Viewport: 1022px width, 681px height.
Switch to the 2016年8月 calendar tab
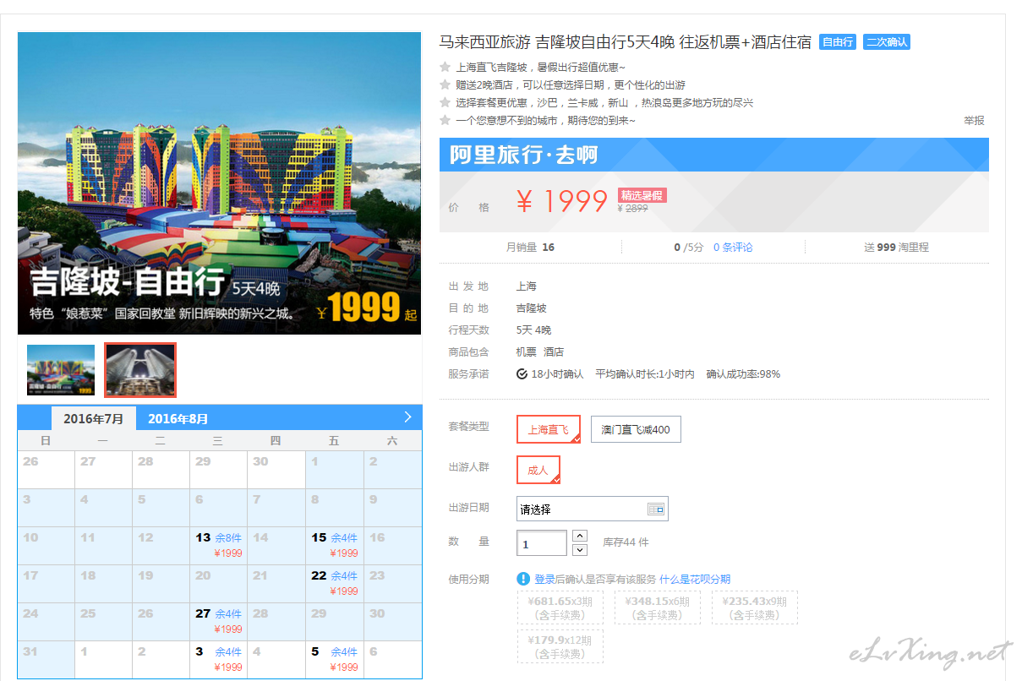pos(178,418)
